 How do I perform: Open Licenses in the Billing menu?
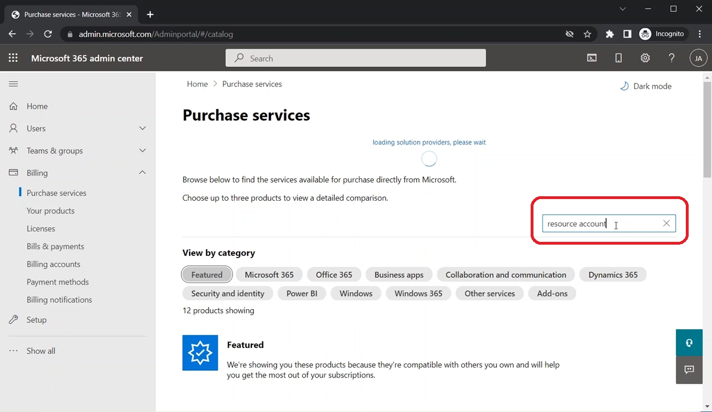[41, 229]
